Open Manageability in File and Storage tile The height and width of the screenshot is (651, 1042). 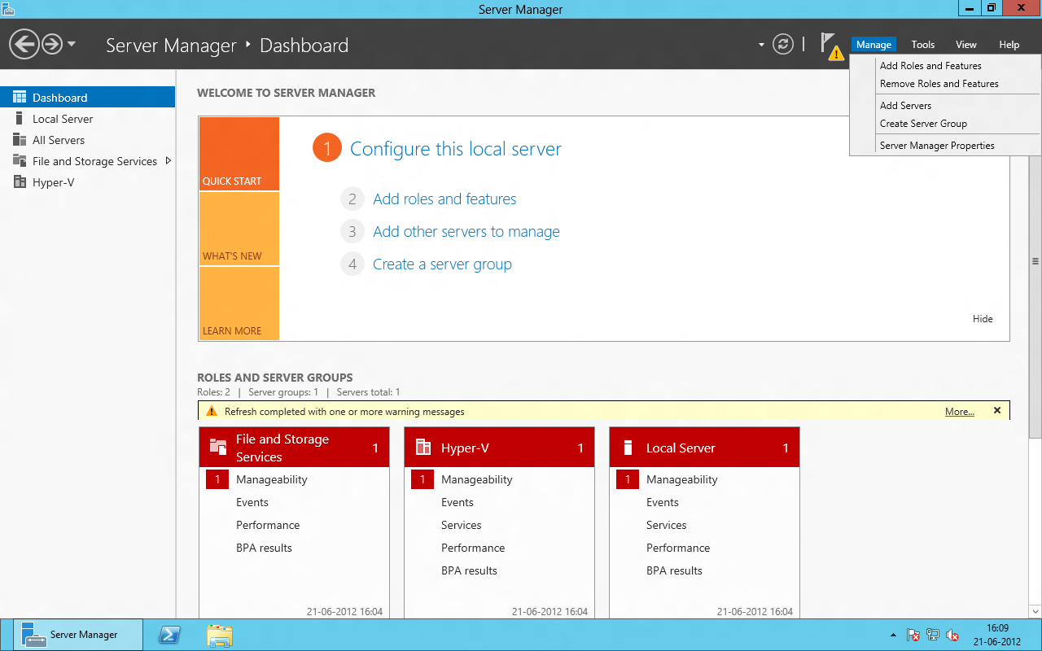coord(272,480)
